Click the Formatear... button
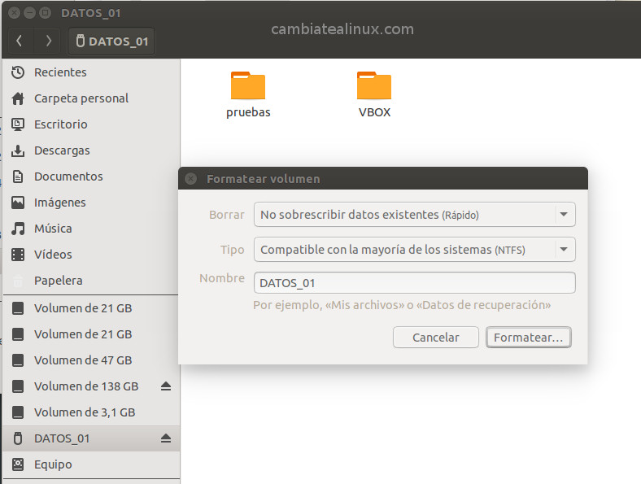641x484 pixels. pyautogui.click(x=529, y=338)
